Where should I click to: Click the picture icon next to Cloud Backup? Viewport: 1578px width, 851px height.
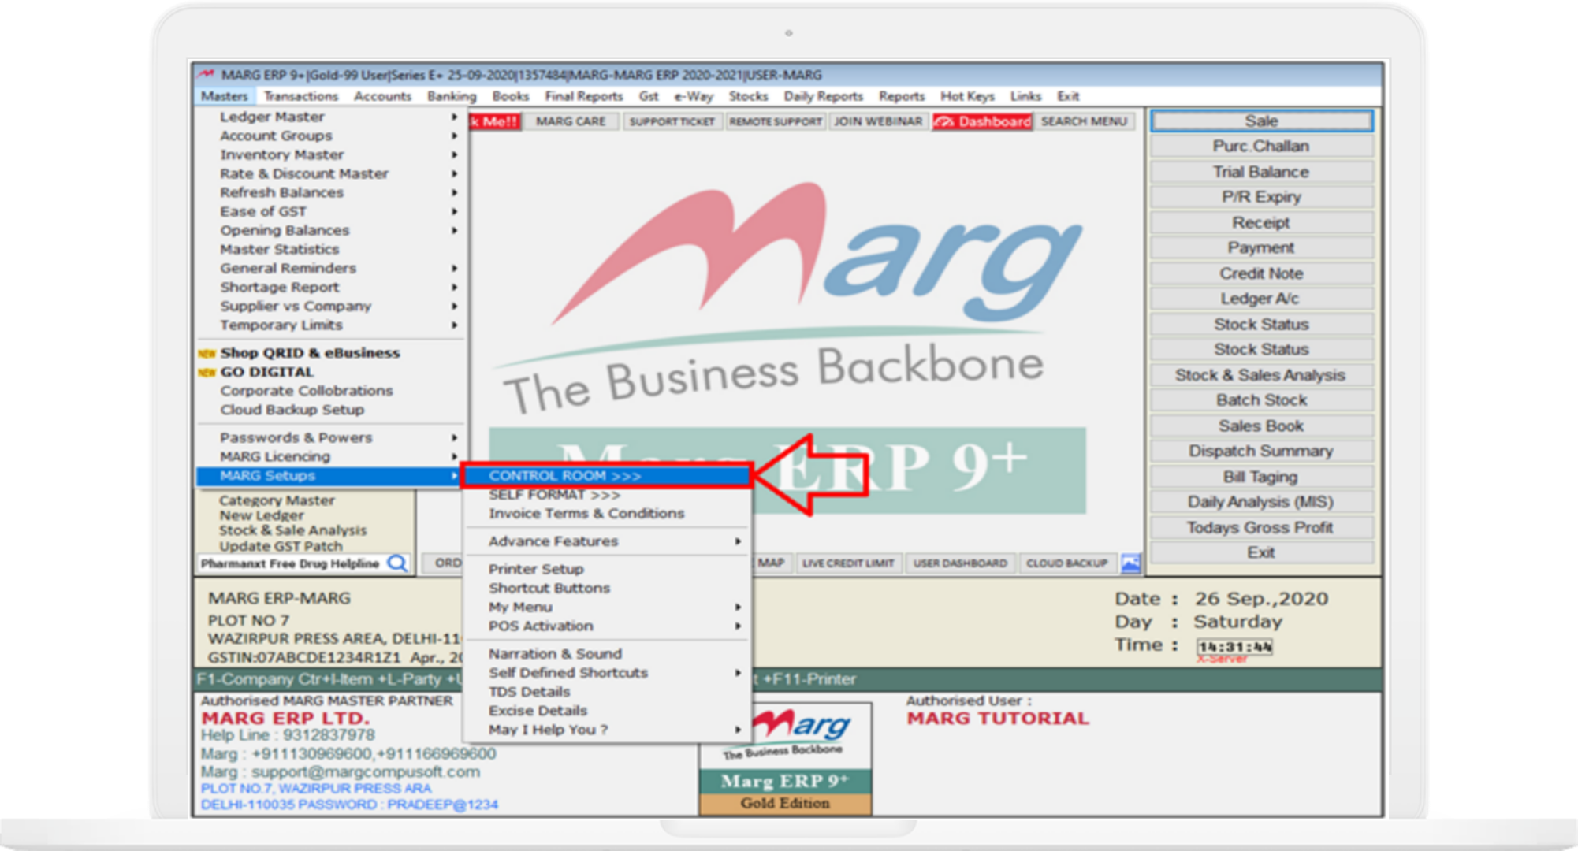(x=1130, y=563)
